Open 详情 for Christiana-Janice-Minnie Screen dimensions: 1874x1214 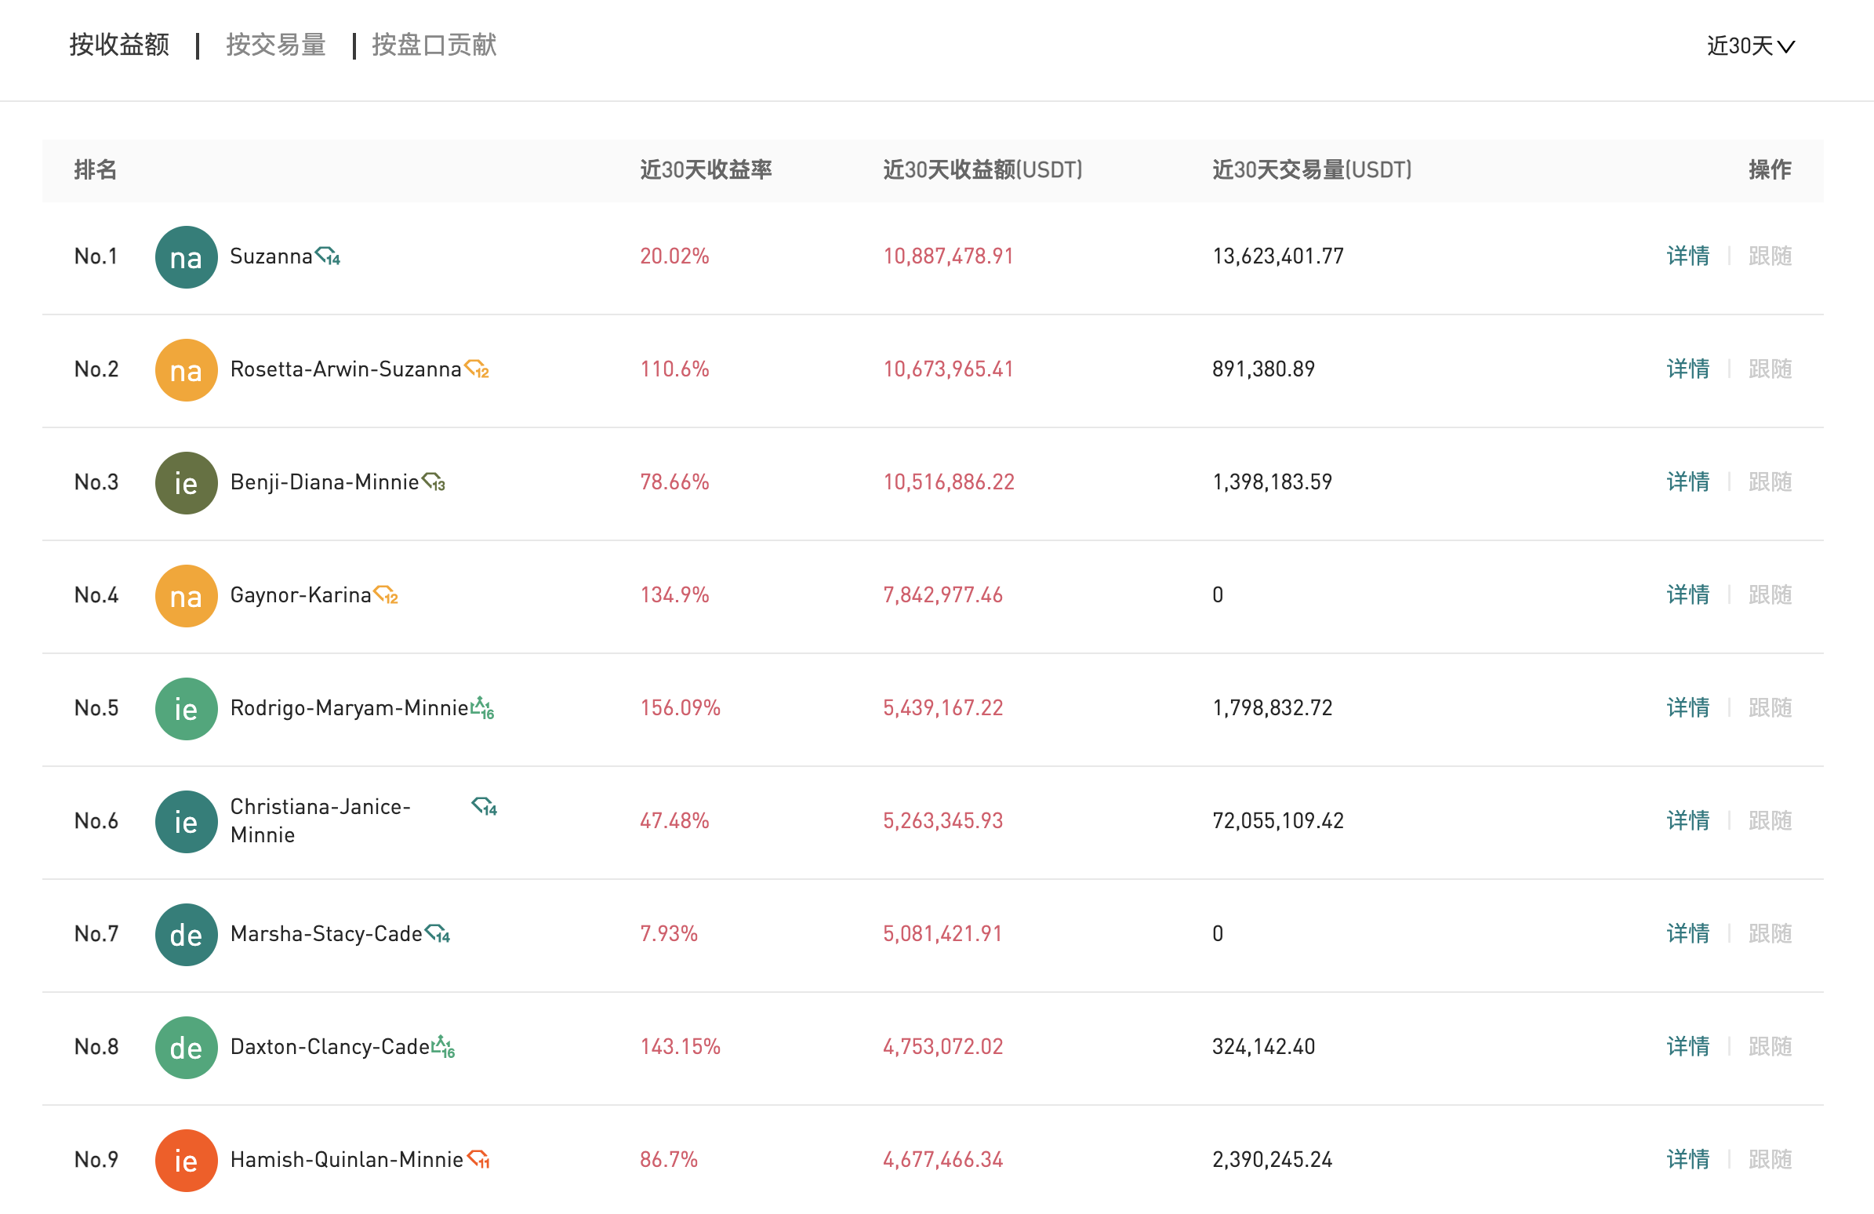pos(1687,820)
